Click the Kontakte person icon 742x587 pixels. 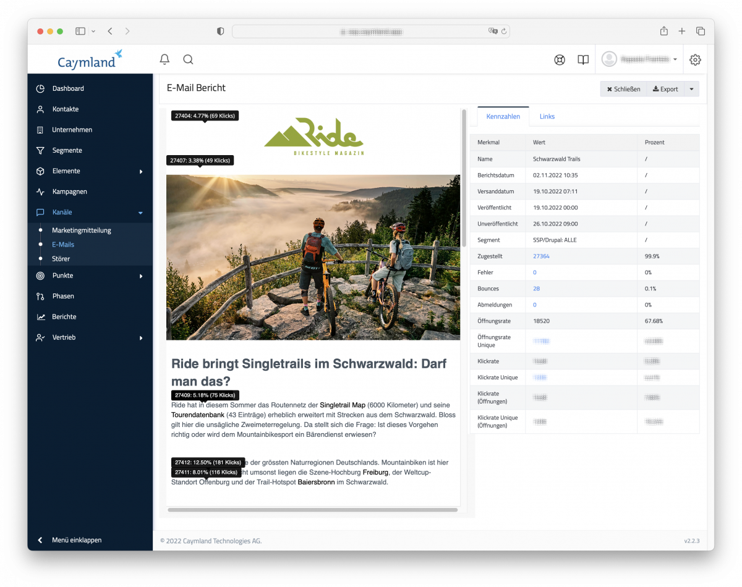point(40,109)
